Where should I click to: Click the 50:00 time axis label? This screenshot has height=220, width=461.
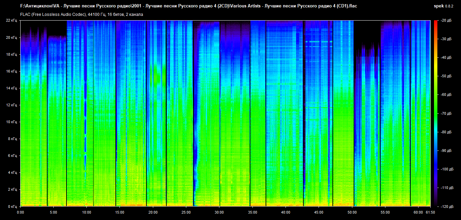tap(352, 213)
